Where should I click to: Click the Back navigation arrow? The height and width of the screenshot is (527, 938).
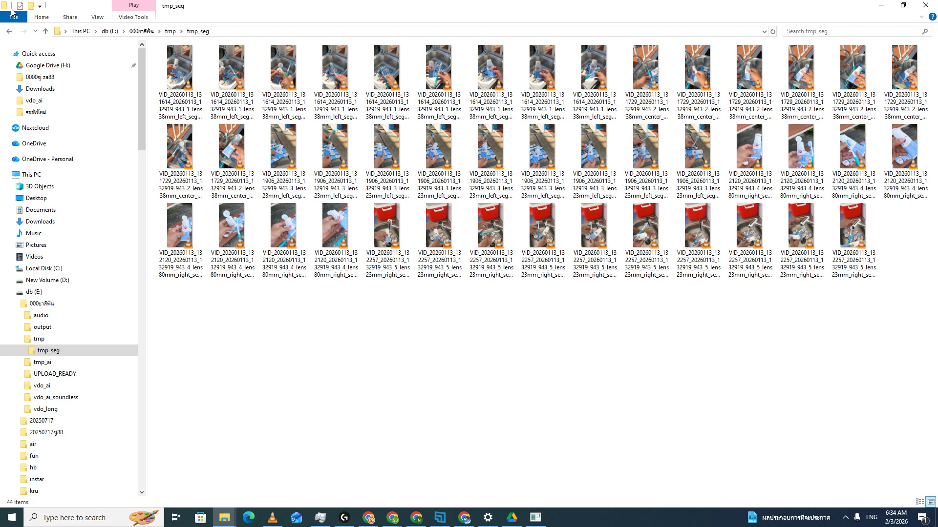click(x=9, y=31)
